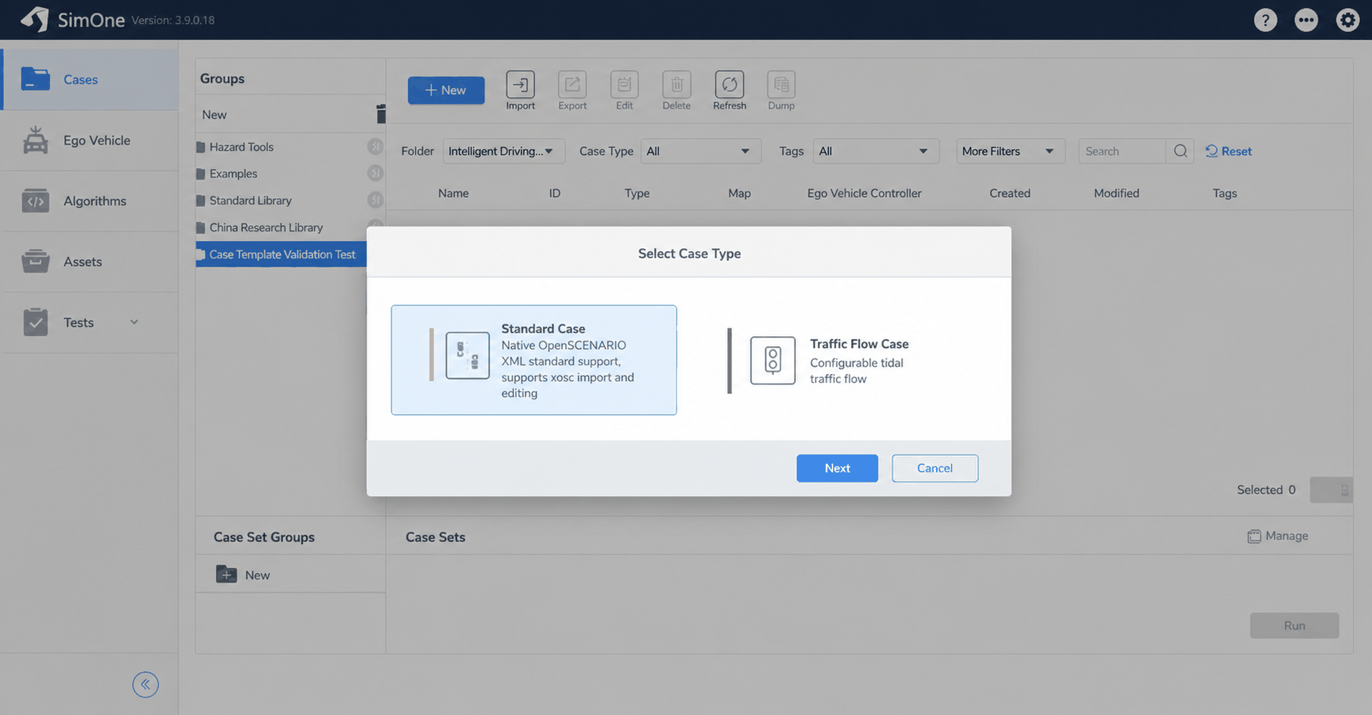Viewport: 1372px width, 715px height.
Task: Click the blue New case button
Action: [x=446, y=90]
